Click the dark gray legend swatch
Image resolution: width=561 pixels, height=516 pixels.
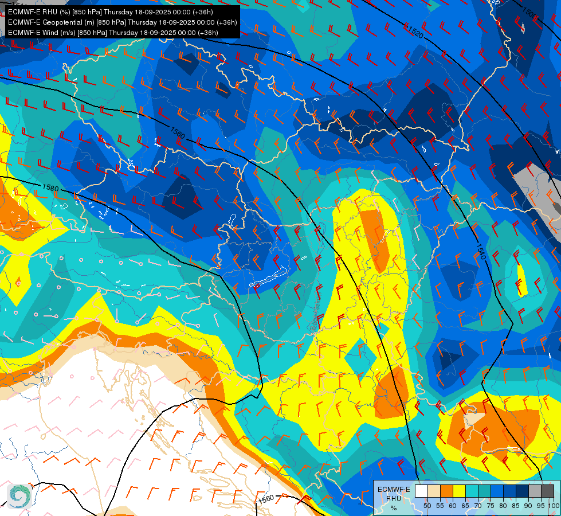point(547,491)
